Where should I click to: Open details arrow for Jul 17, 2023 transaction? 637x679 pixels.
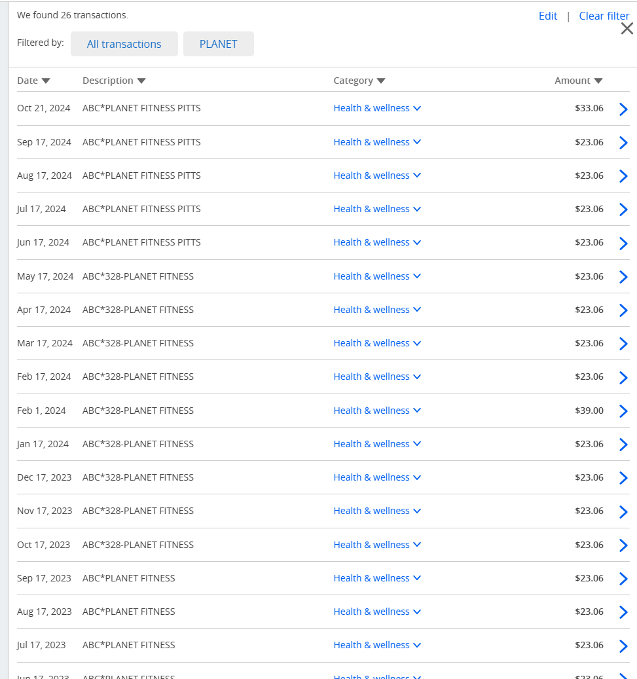point(623,646)
